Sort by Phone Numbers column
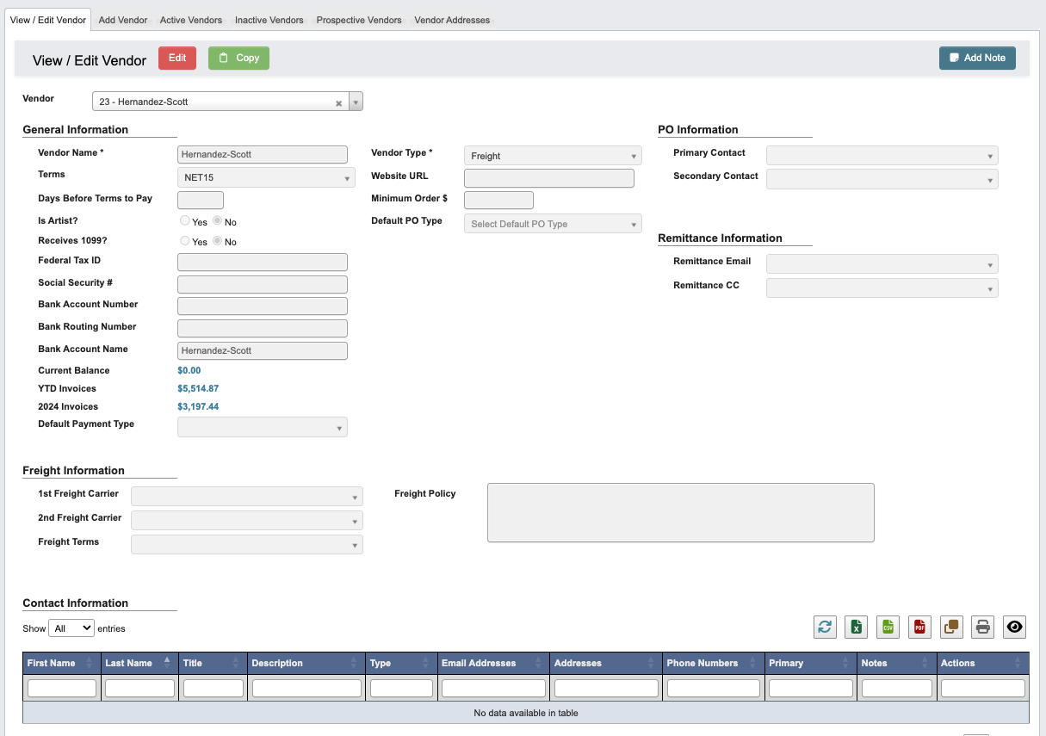 click(x=714, y=663)
